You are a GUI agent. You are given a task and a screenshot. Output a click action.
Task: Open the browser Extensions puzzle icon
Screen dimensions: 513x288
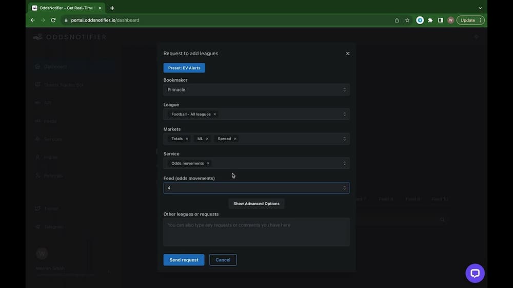430,20
